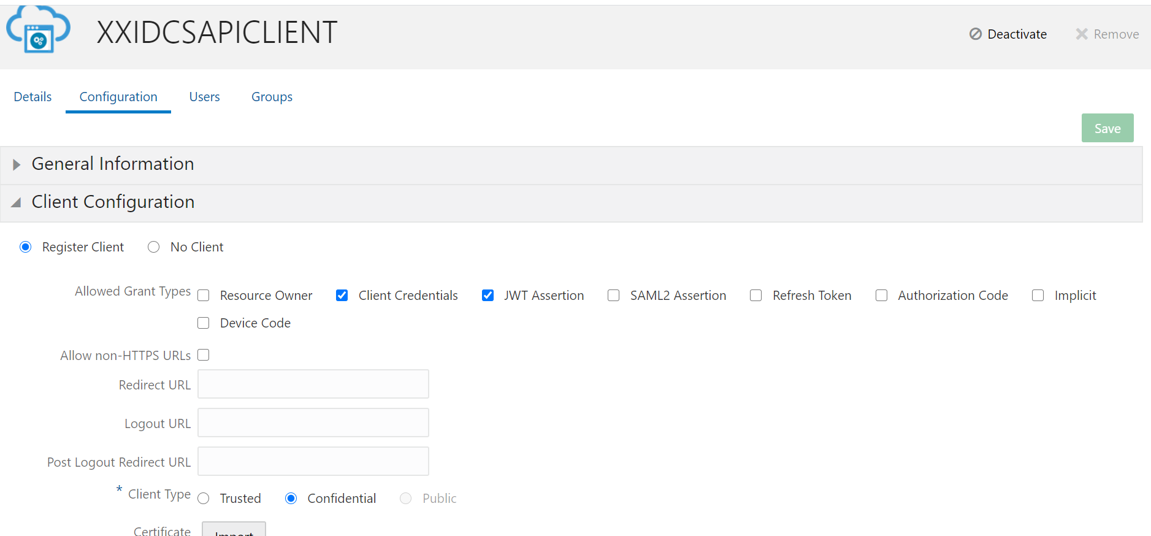
Task: Focus the Redirect URL input field
Action: coord(313,384)
